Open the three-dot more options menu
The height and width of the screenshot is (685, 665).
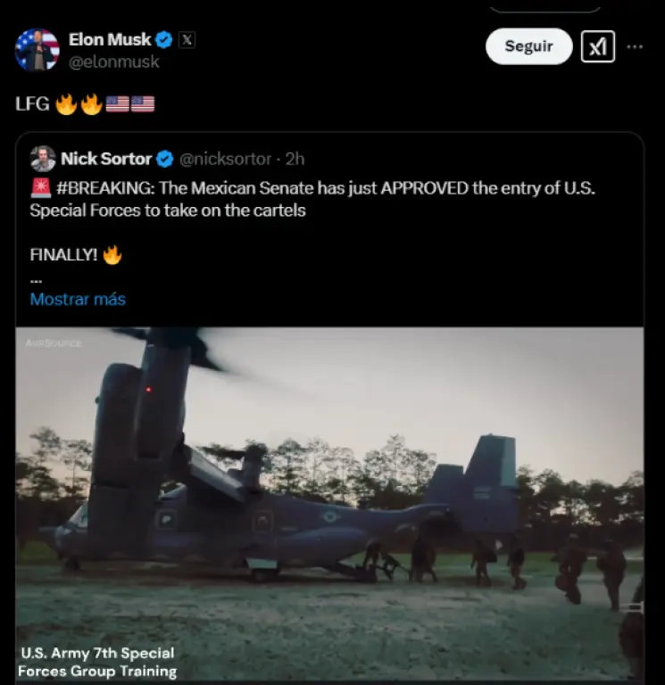click(x=635, y=46)
